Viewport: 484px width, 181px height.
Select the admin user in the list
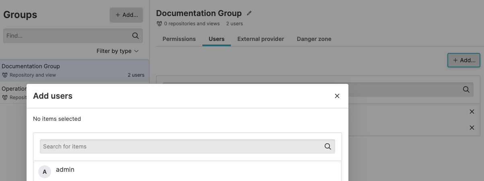(x=65, y=170)
